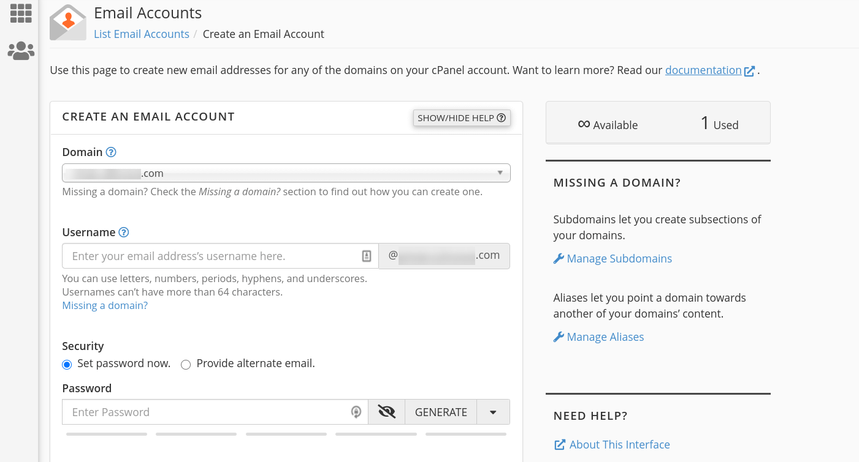Image resolution: width=859 pixels, height=462 pixels.
Task: Choose the Provide alternate email option
Action: [186, 364]
